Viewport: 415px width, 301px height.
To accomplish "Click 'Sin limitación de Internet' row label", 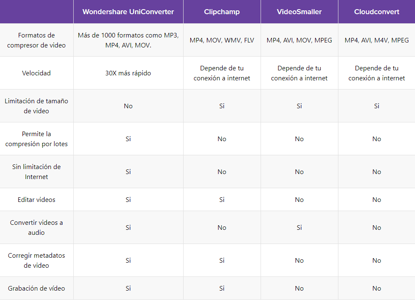I will coord(37,172).
